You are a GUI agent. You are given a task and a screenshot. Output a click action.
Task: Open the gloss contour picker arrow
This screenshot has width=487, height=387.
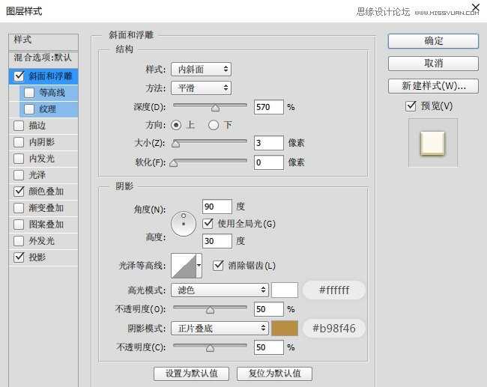(x=199, y=265)
